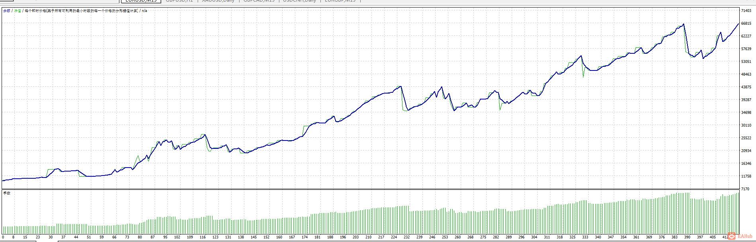Image resolution: width=756 pixels, height=242 pixels.
Task: Click trade number 318 on the bottom axis
Action: [560, 237]
